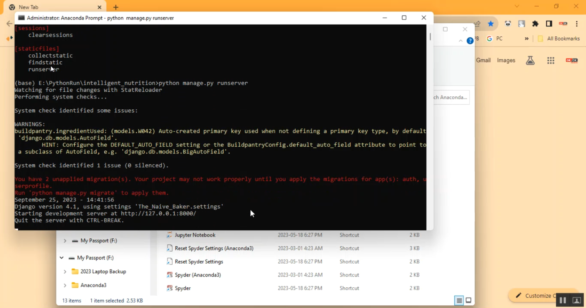Open the Spyder (Anaconda3) shortcut icon
This screenshot has width=586, height=308.
click(x=170, y=275)
